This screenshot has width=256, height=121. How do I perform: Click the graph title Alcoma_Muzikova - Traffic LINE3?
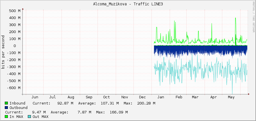pyautogui.click(x=128, y=4)
